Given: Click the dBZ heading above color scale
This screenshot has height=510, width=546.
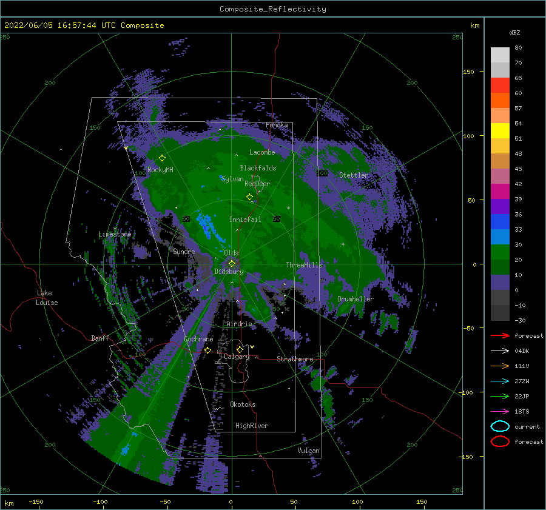Looking at the screenshot, I should click(514, 32).
